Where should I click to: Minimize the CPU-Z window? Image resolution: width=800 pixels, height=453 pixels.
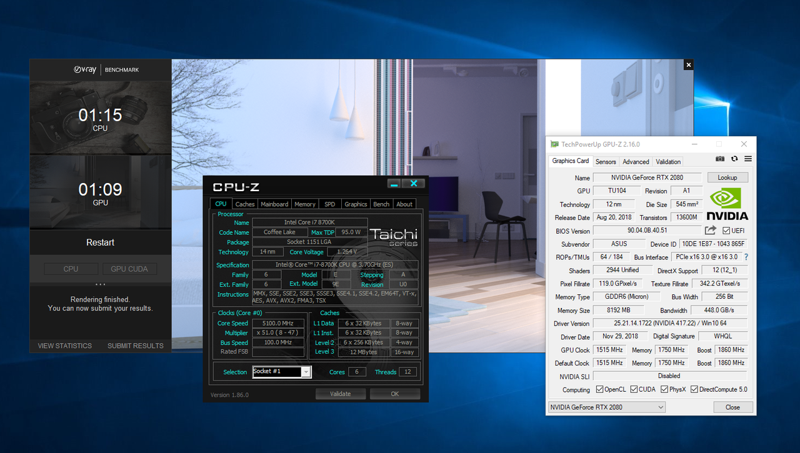point(393,184)
